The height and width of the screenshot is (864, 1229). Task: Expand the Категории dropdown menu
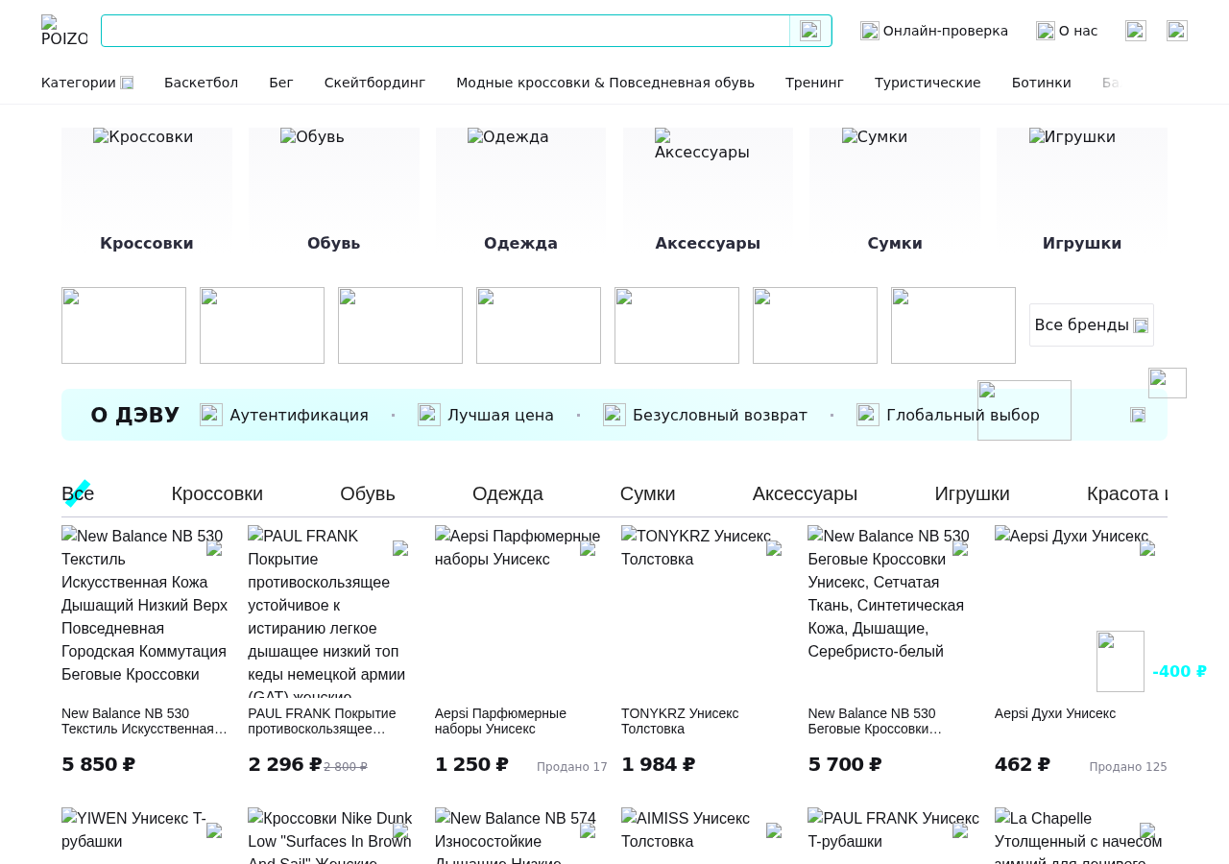point(87,83)
